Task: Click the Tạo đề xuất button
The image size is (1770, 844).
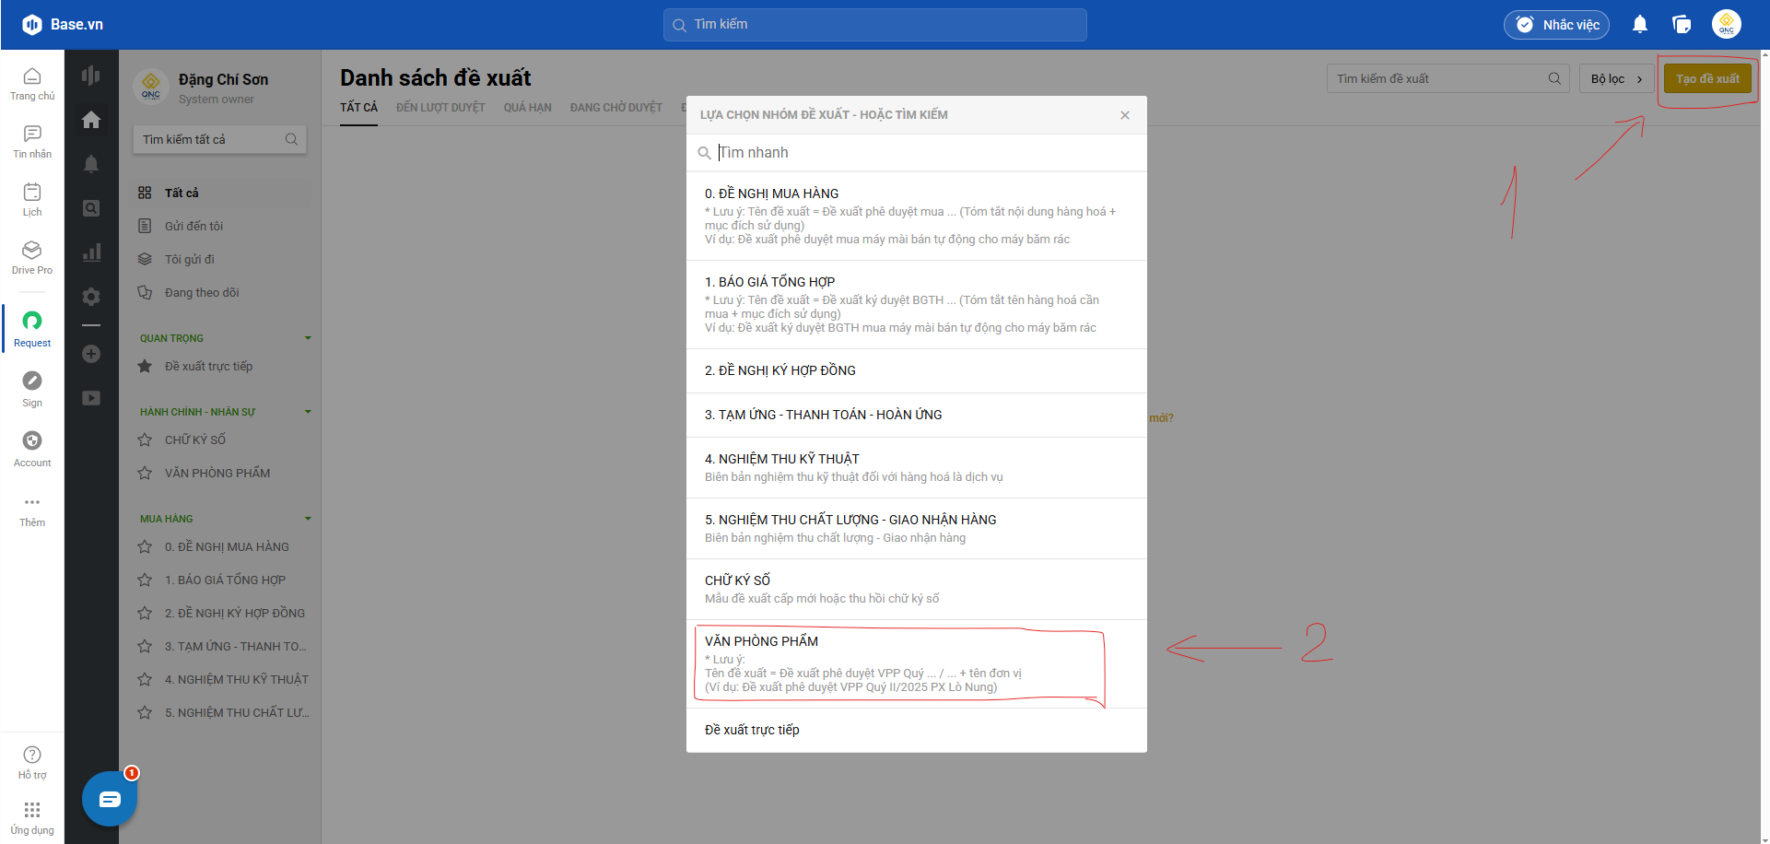Action: coord(1706,79)
